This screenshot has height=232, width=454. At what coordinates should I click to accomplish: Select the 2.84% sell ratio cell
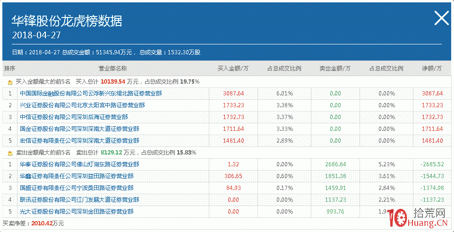(386, 188)
